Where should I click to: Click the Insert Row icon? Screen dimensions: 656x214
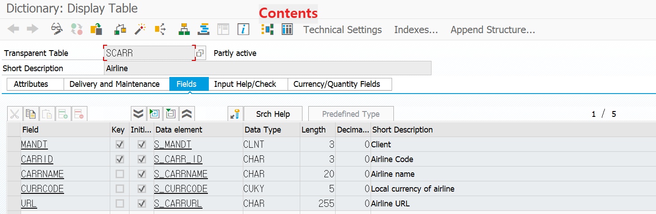[x=63, y=114]
